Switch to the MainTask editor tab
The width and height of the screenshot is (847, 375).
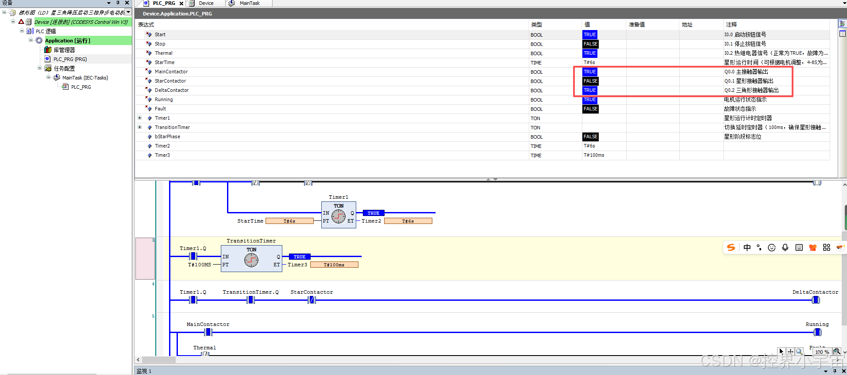[x=250, y=3]
